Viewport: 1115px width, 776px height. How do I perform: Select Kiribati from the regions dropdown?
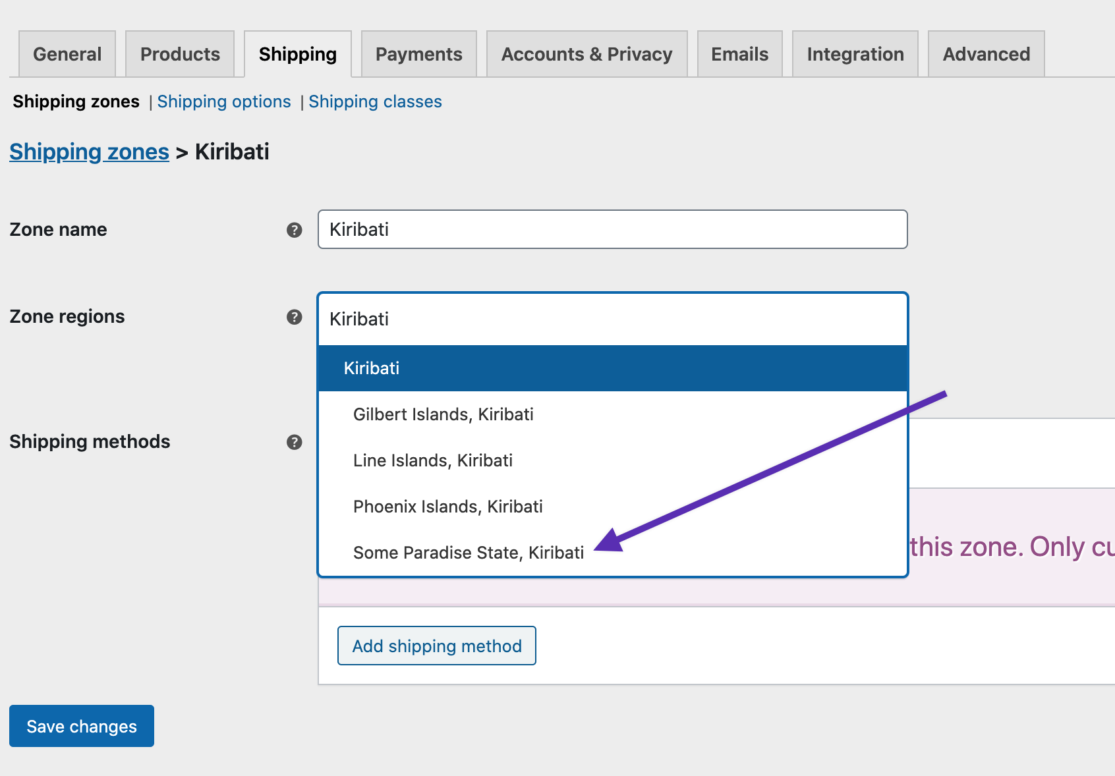click(x=372, y=368)
